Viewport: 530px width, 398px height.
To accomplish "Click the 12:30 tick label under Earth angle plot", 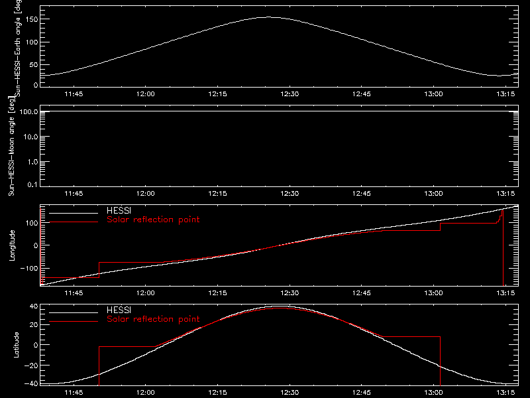I will click(290, 94).
